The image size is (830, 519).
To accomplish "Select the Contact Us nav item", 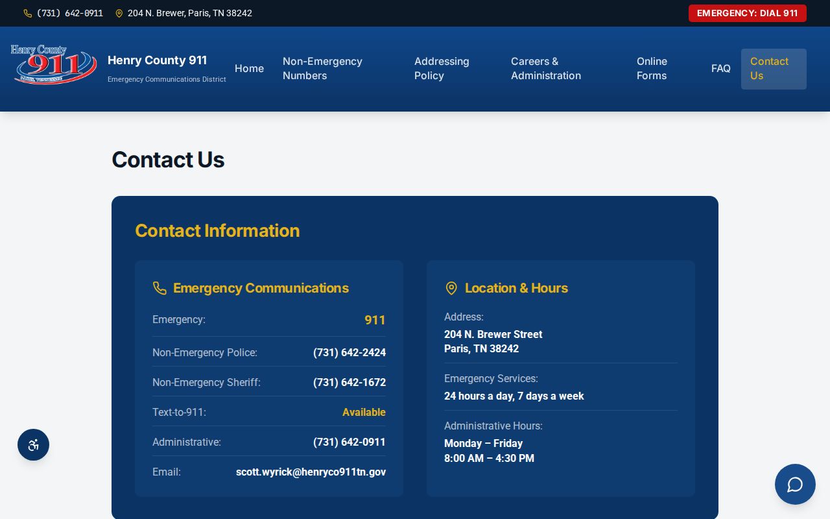I will point(774,69).
